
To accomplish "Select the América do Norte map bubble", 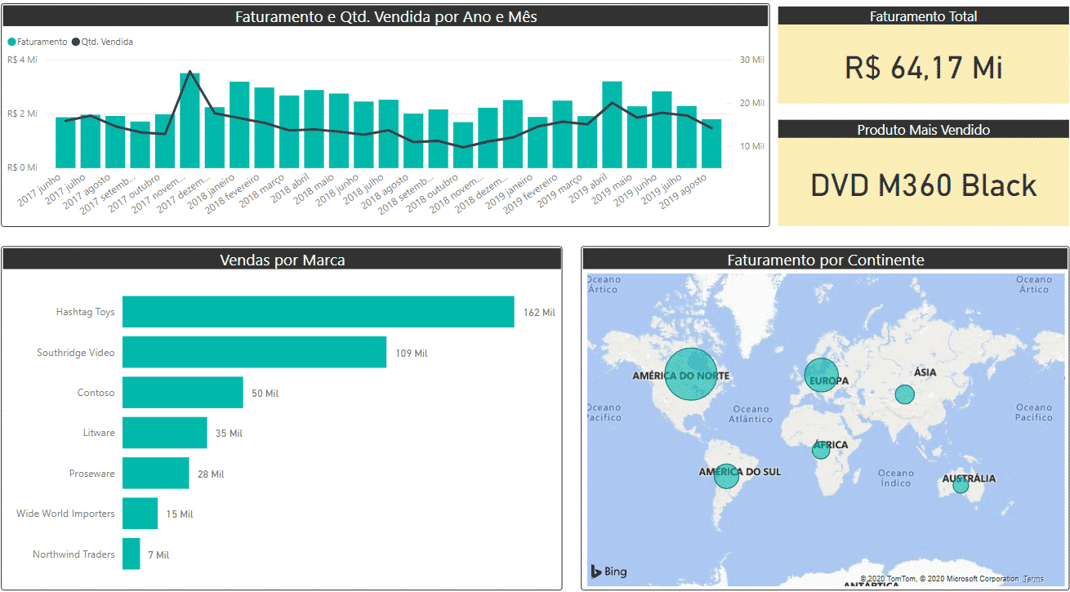I will coord(691,376).
